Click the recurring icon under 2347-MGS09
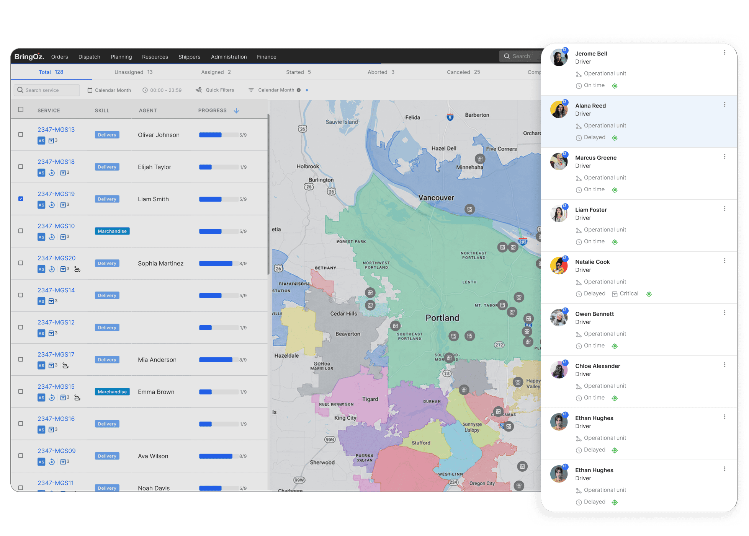Viewport: 749px width, 536px height. (52, 462)
